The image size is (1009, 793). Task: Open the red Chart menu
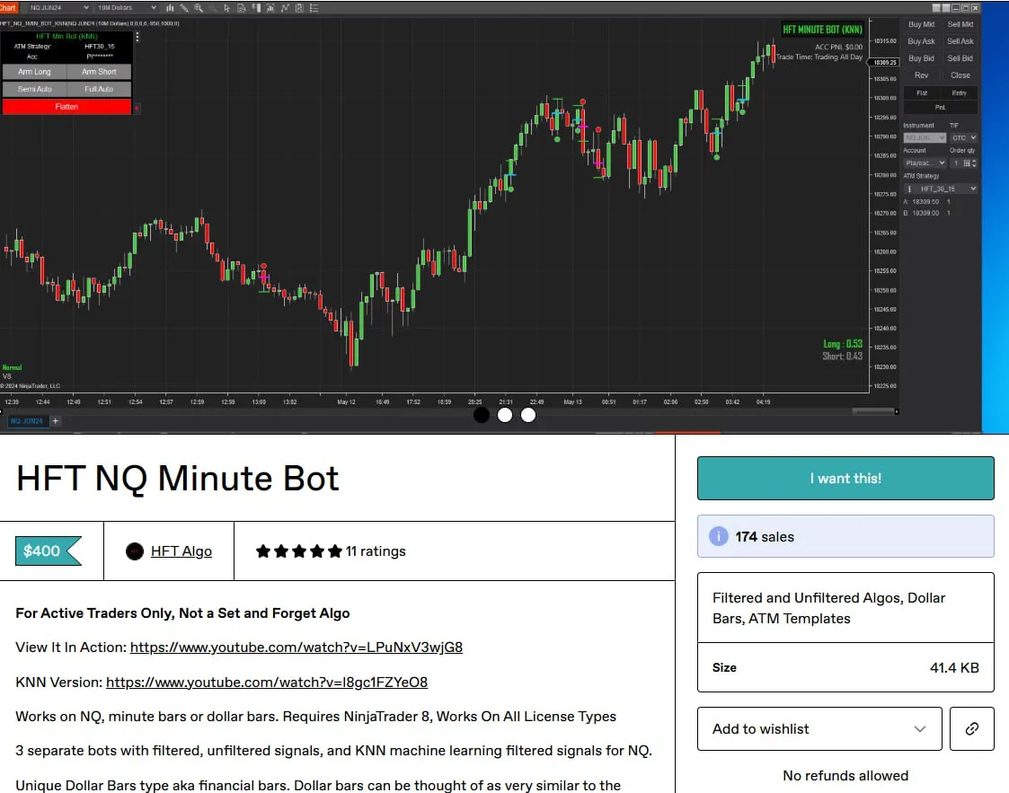pos(9,7)
